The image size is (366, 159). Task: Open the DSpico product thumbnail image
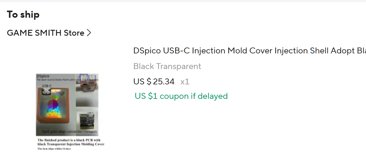pos(70,112)
